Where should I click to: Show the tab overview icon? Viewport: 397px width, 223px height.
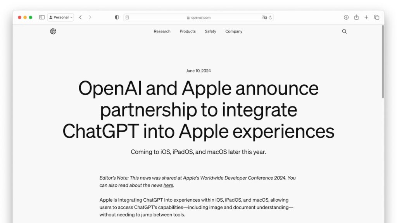tap(376, 17)
